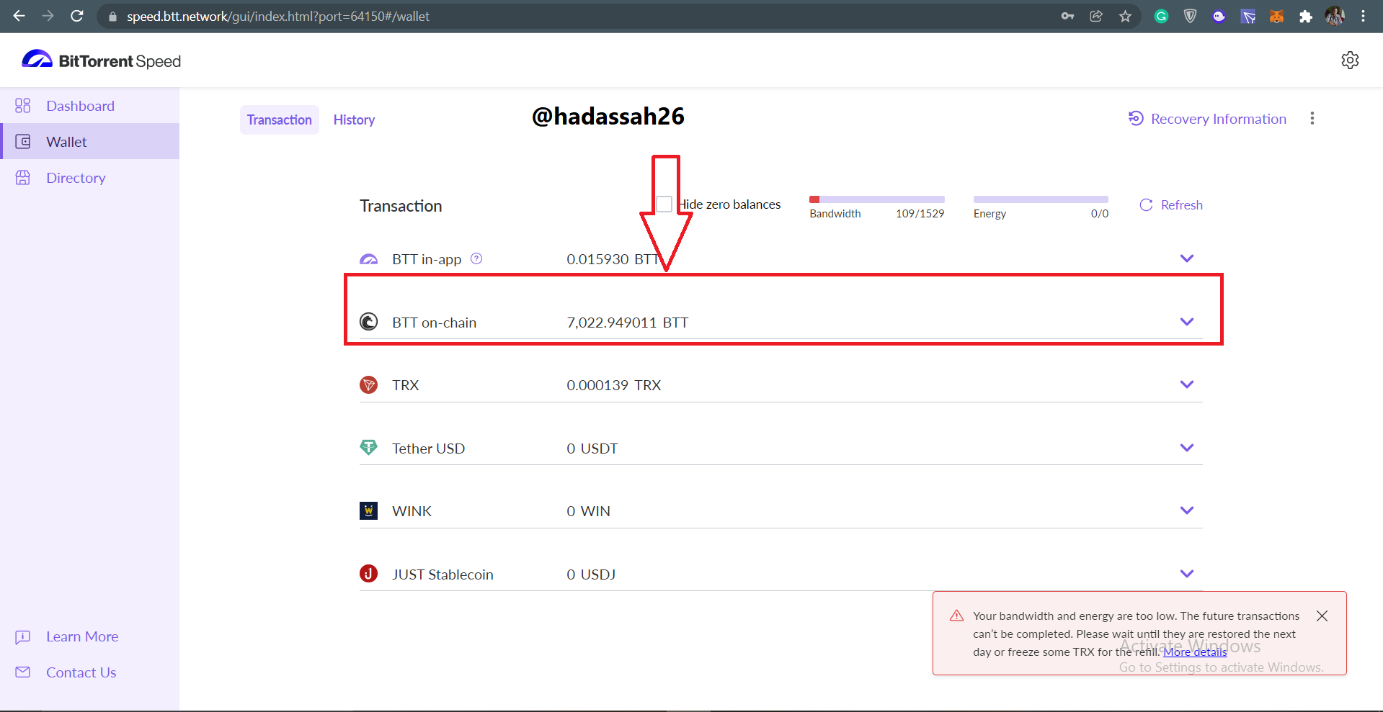Switch to the Transaction tab
Image resolution: width=1383 pixels, height=712 pixels.
click(280, 120)
